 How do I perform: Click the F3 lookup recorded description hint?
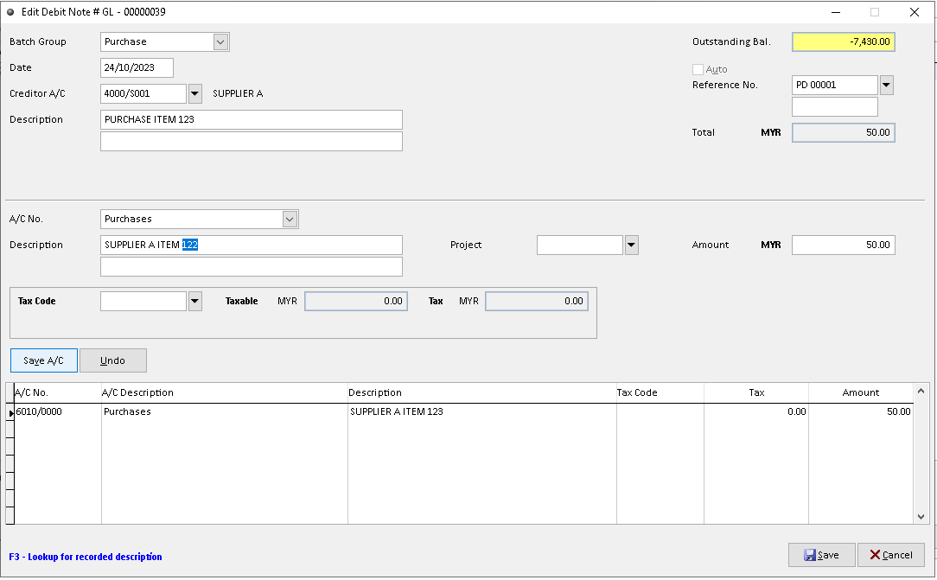tap(86, 557)
